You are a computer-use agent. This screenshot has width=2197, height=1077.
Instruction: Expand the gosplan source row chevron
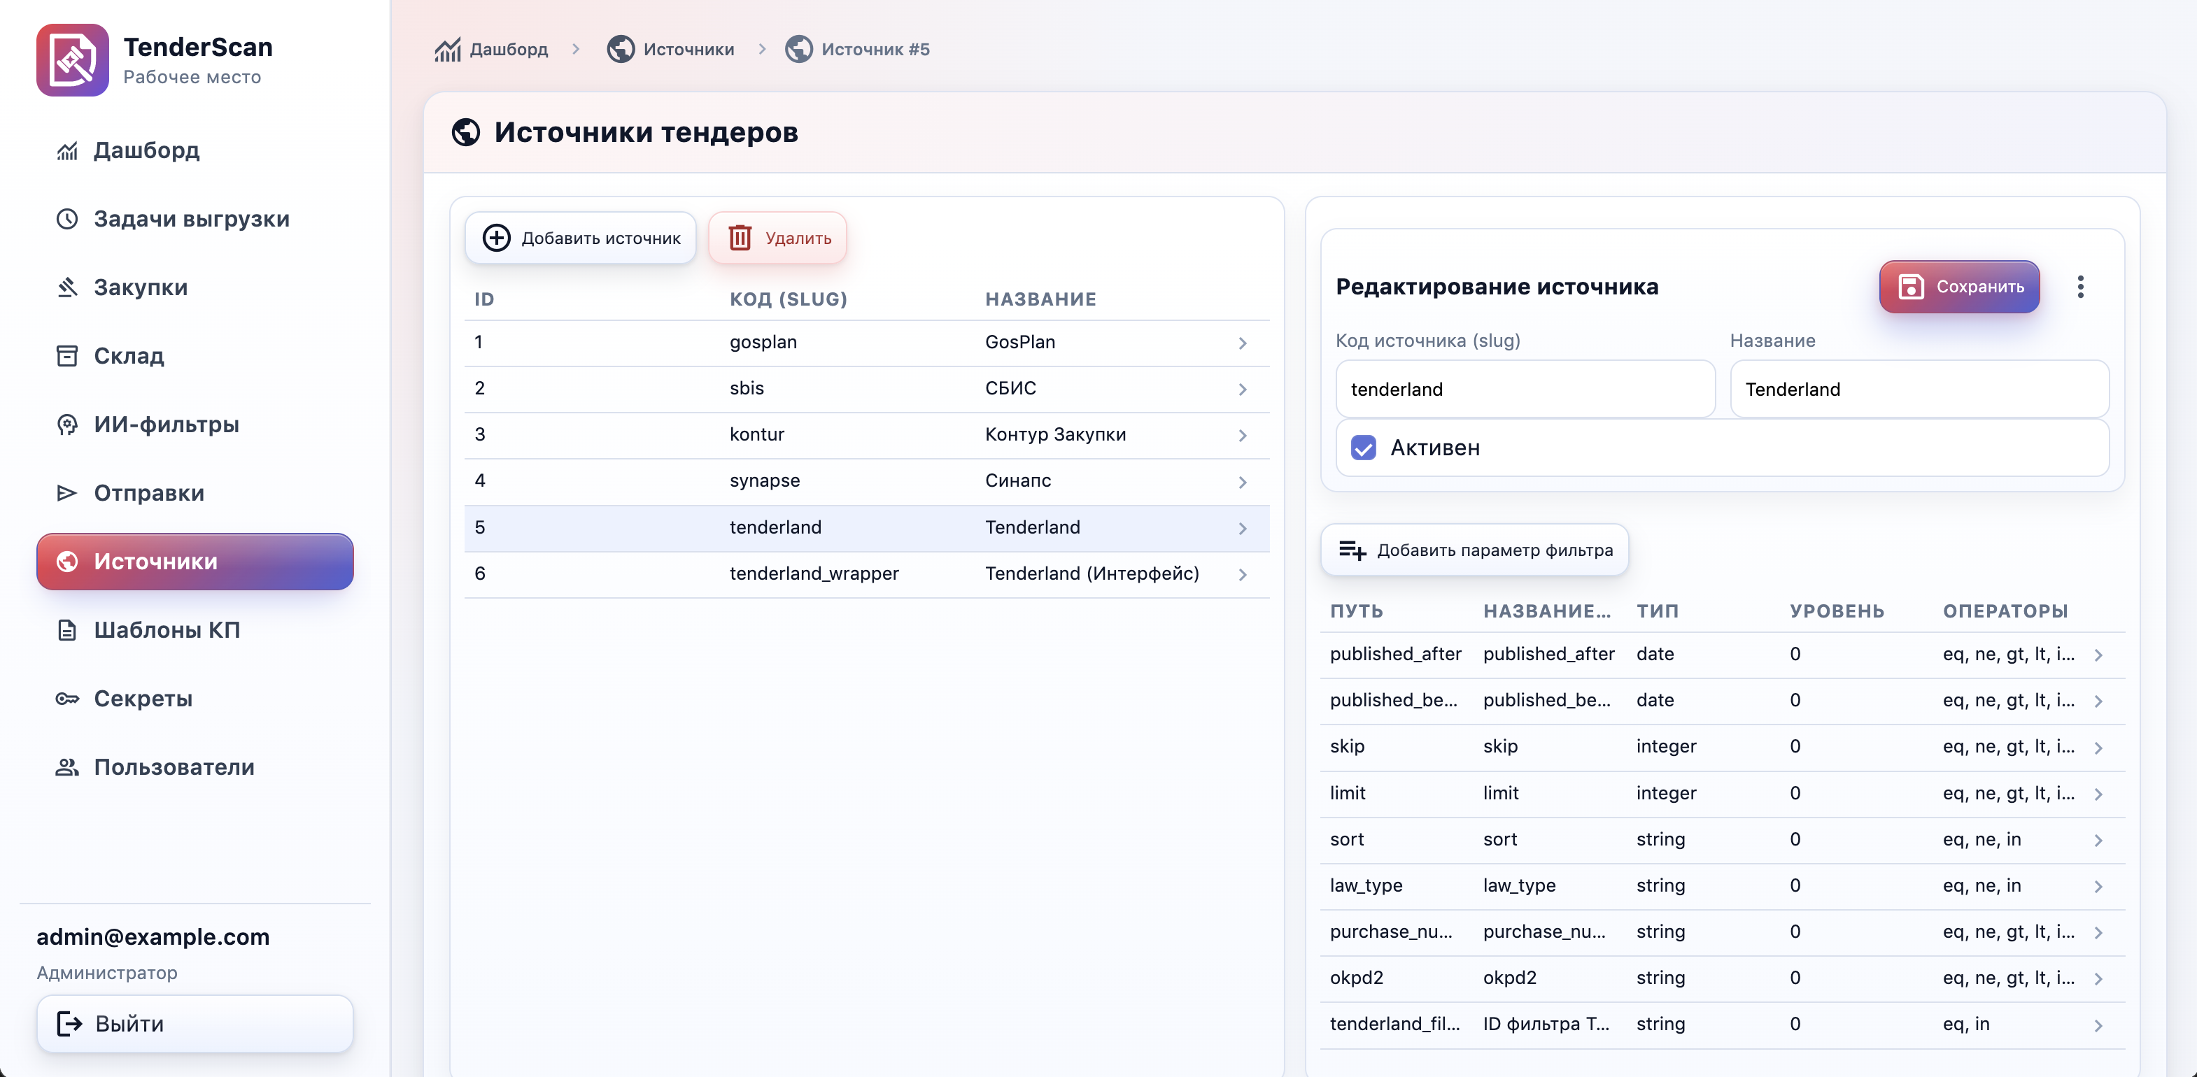click(x=1242, y=343)
